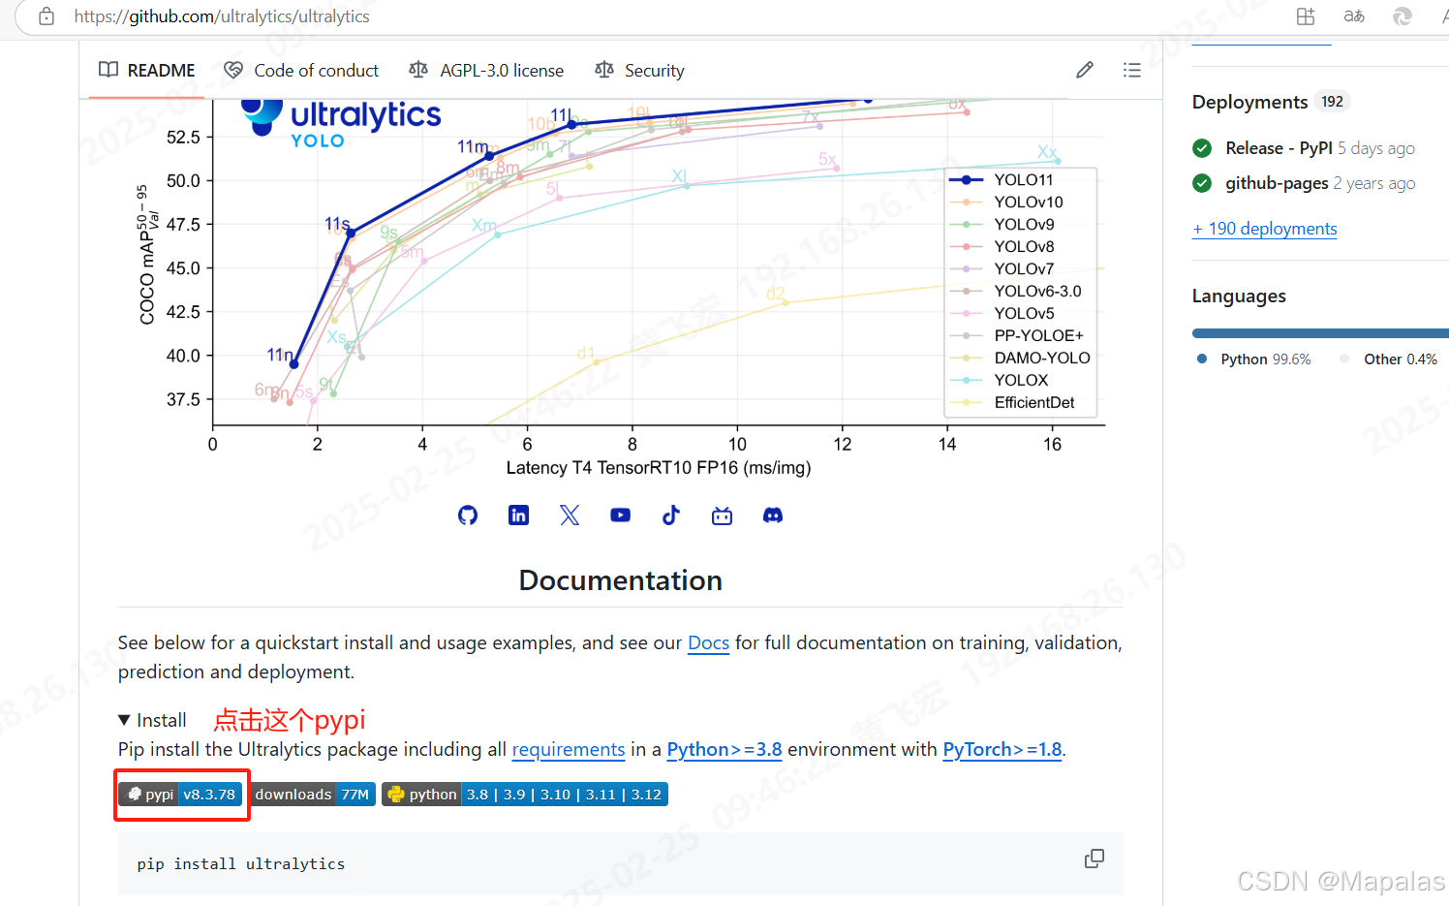Click the TikTok social icon
The width and height of the screenshot is (1449, 906).
coord(670,515)
